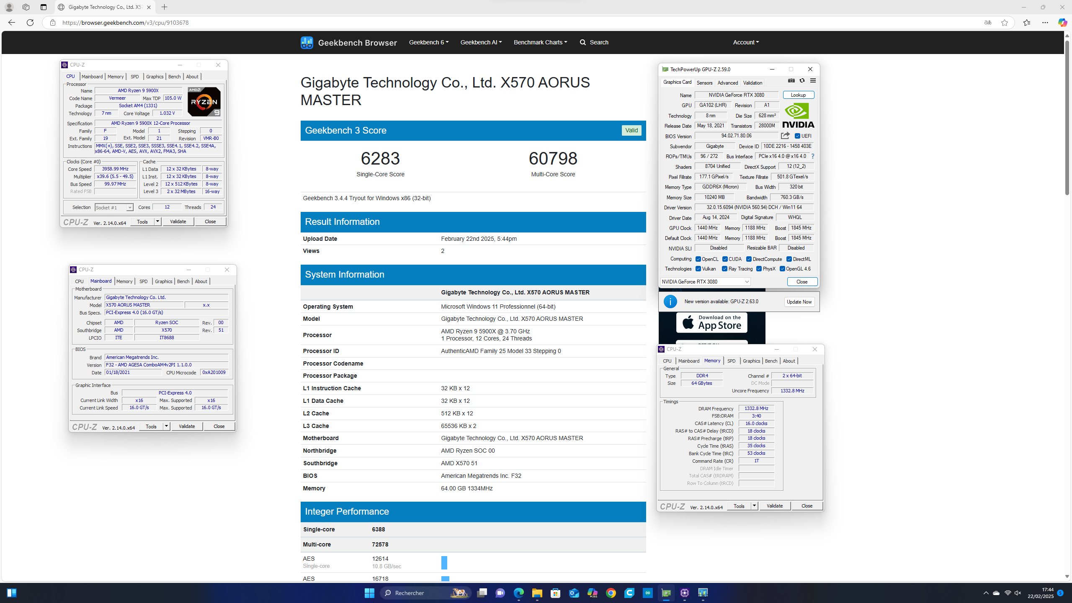Expand Tools dropdown arrow in CPU-Z Mainboard window
This screenshot has width=1072, height=603.
pyautogui.click(x=166, y=426)
